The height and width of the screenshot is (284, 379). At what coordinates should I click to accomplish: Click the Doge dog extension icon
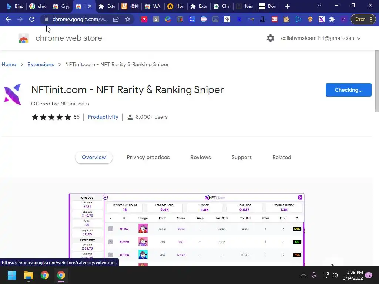pos(286,19)
